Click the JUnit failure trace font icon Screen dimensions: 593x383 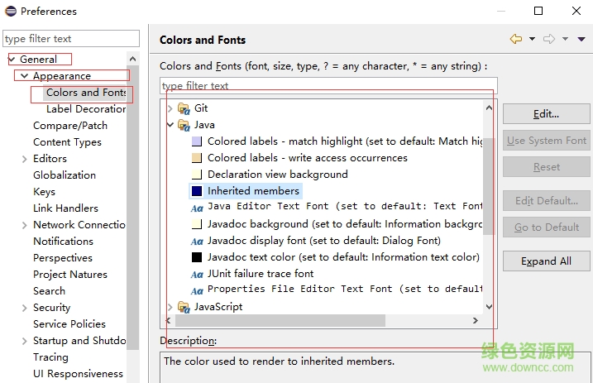197,274
